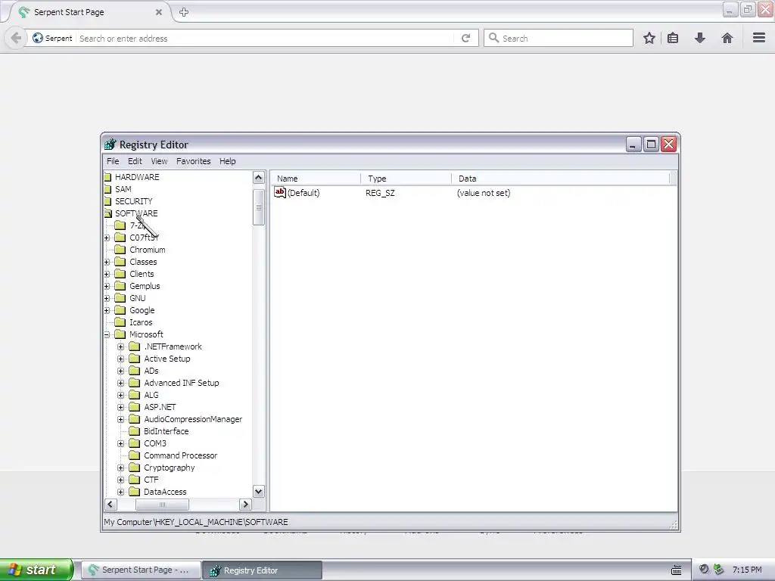This screenshot has width=775, height=581.
Task: Click the network tray icon beside the clock
Action: tap(718, 569)
